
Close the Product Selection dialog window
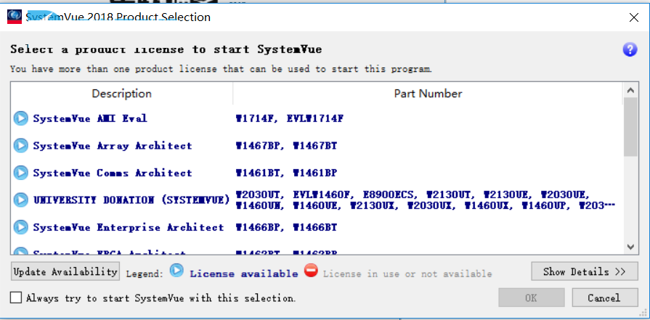[x=632, y=16]
